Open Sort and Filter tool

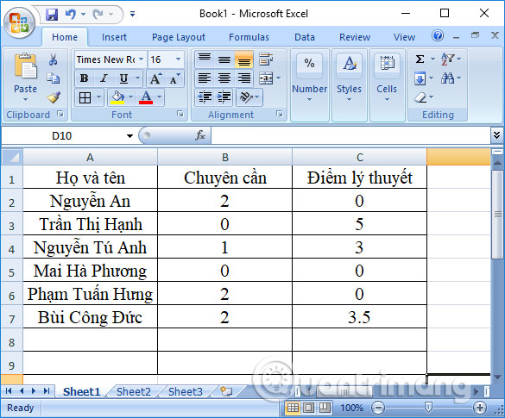448,59
